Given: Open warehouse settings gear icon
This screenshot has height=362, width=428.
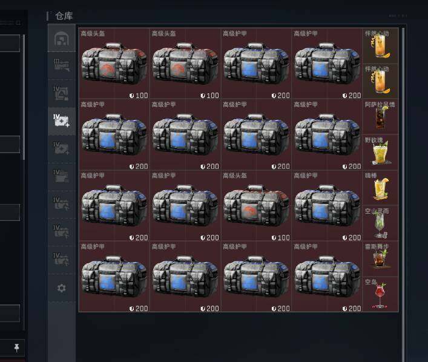Looking at the screenshot, I should coord(61,288).
